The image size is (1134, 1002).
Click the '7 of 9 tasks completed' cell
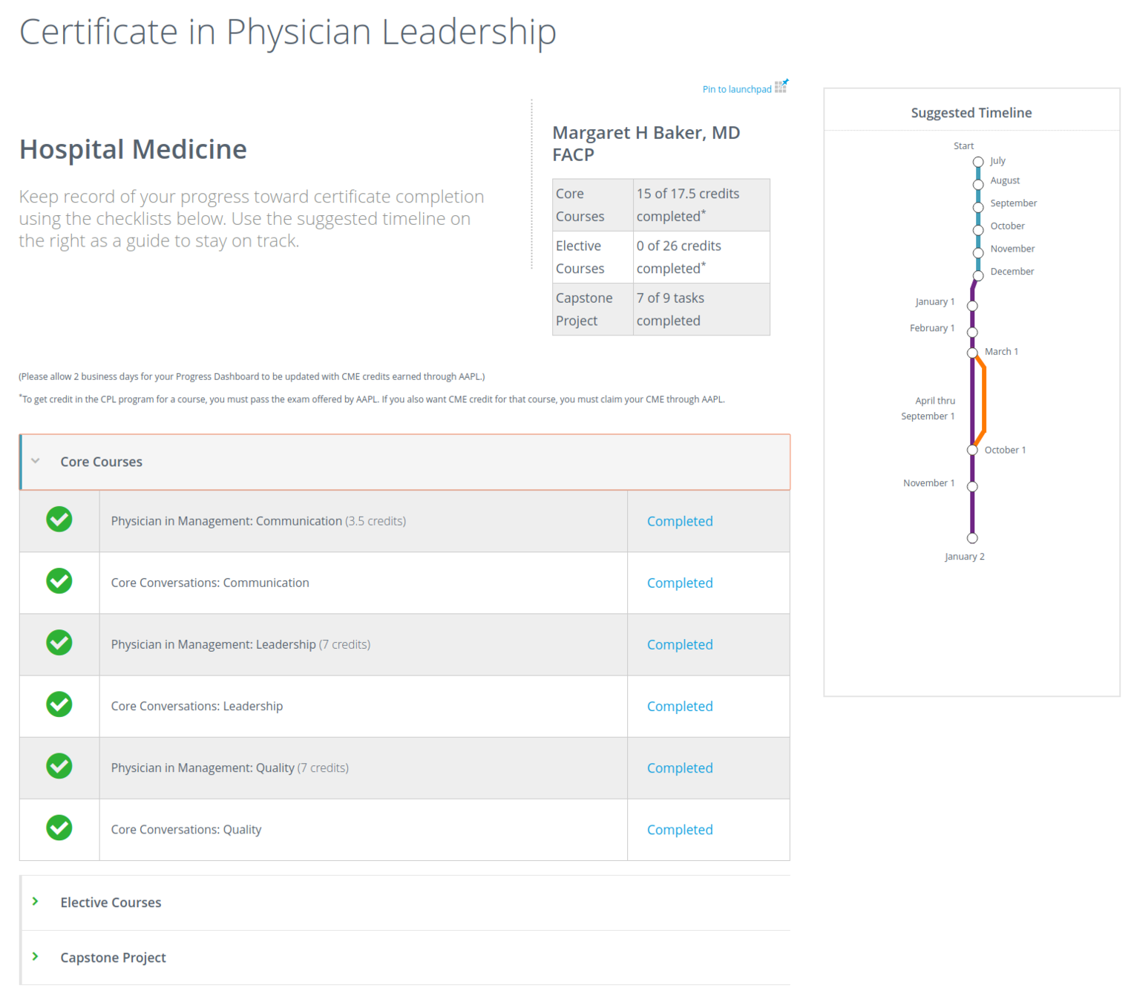[x=701, y=309]
